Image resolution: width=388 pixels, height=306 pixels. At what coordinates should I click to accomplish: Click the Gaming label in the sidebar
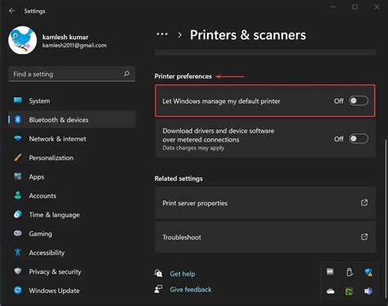coord(40,234)
